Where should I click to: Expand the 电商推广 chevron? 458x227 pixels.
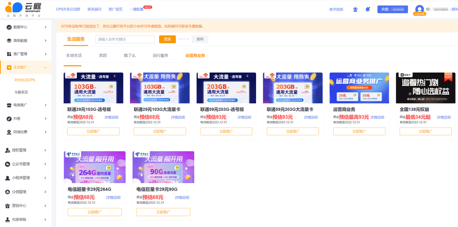tap(45, 105)
